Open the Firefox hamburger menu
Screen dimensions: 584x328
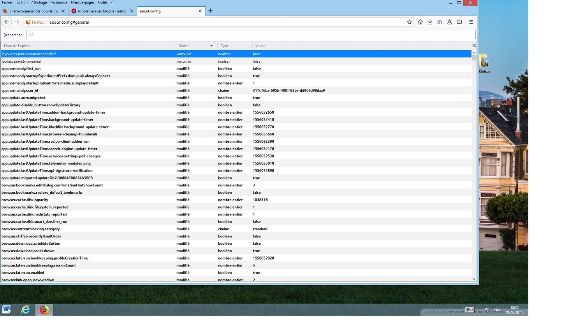click(471, 22)
